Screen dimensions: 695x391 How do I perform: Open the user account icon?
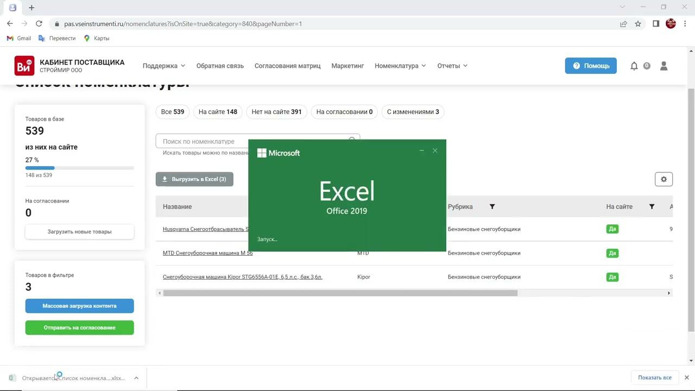tap(664, 66)
